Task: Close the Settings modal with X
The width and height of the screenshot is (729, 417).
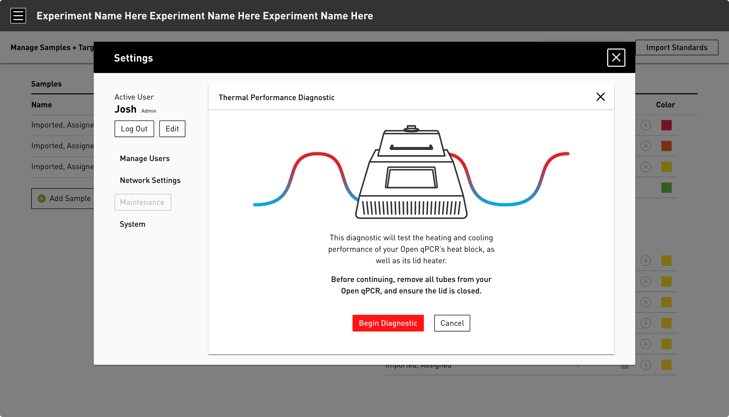Action: pos(616,57)
